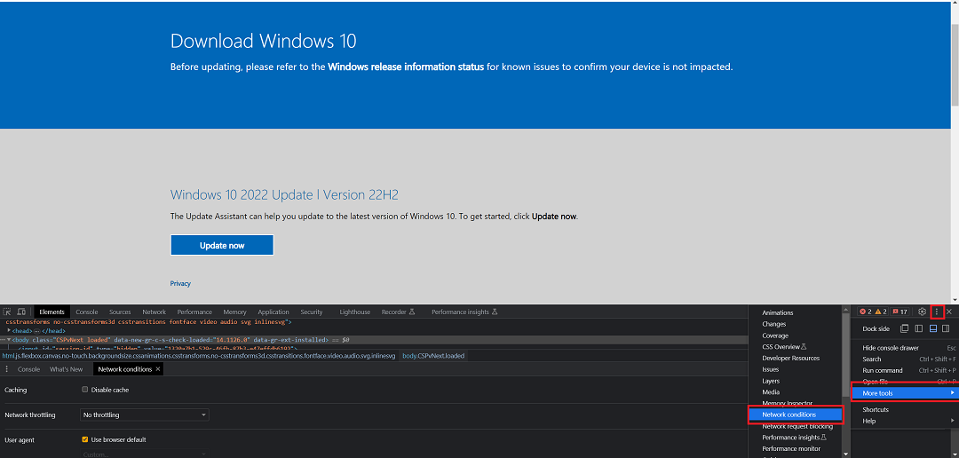Open the Lighthouse tab
This screenshot has width=959, height=458.
click(x=354, y=312)
